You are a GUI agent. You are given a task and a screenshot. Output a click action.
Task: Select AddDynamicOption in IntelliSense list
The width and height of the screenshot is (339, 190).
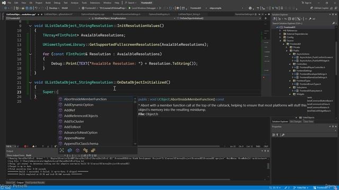coord(78,104)
